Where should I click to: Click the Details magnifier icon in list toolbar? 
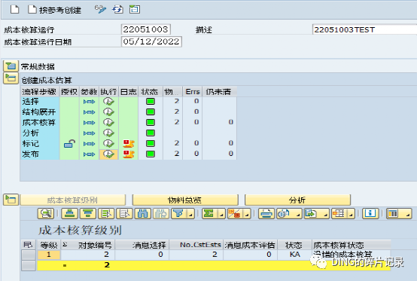tap(46, 213)
